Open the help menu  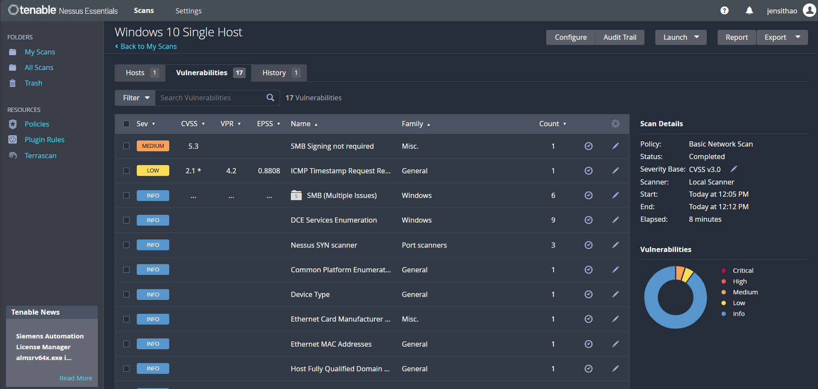tap(725, 10)
